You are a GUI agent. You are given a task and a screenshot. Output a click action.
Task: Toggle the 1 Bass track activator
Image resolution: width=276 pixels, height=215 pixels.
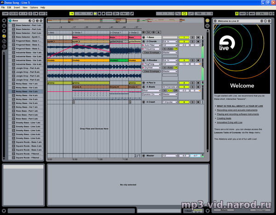coord(184,37)
